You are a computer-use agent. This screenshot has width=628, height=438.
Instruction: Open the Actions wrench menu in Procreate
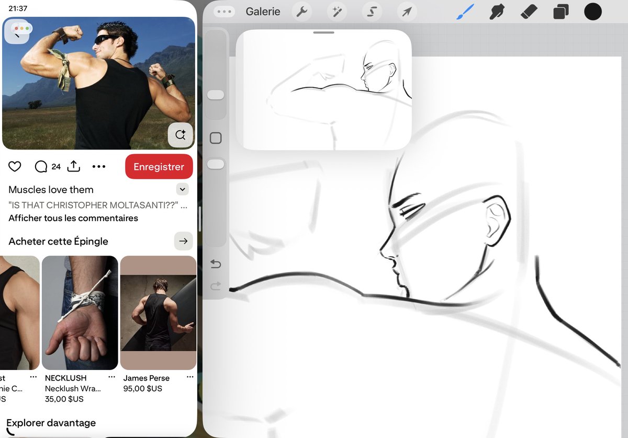point(302,11)
